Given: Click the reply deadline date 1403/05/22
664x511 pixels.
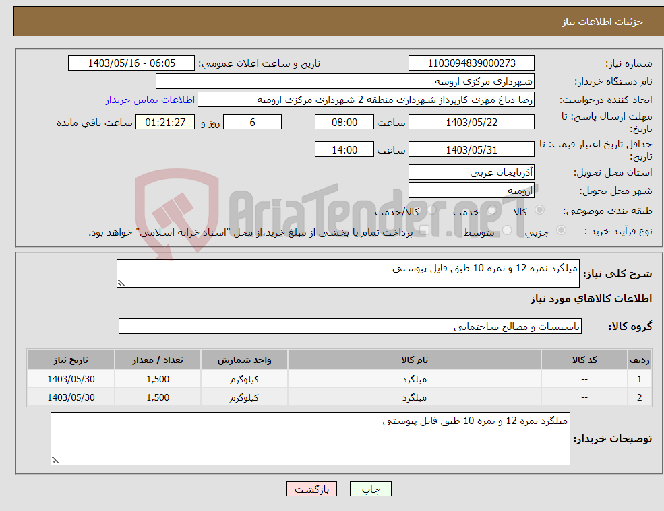Looking at the screenshot, I should pyautogui.click(x=471, y=123).
